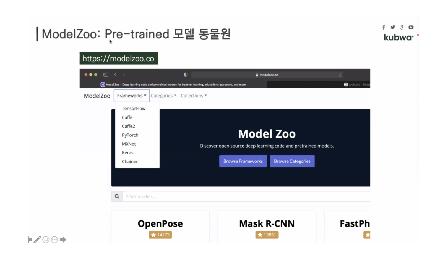Toggle the Safari sidebar icon
Image resolution: width=427 pixels, height=263 pixels.
pyautogui.click(x=106, y=75)
